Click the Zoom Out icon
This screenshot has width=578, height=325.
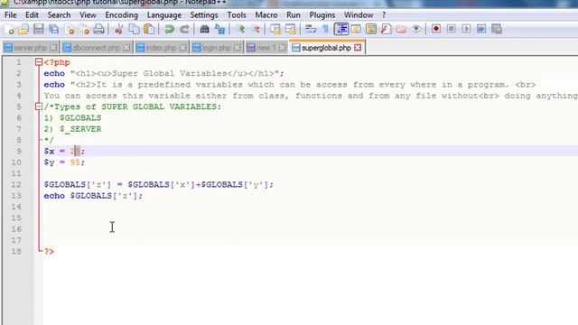pyautogui.click(x=256, y=29)
